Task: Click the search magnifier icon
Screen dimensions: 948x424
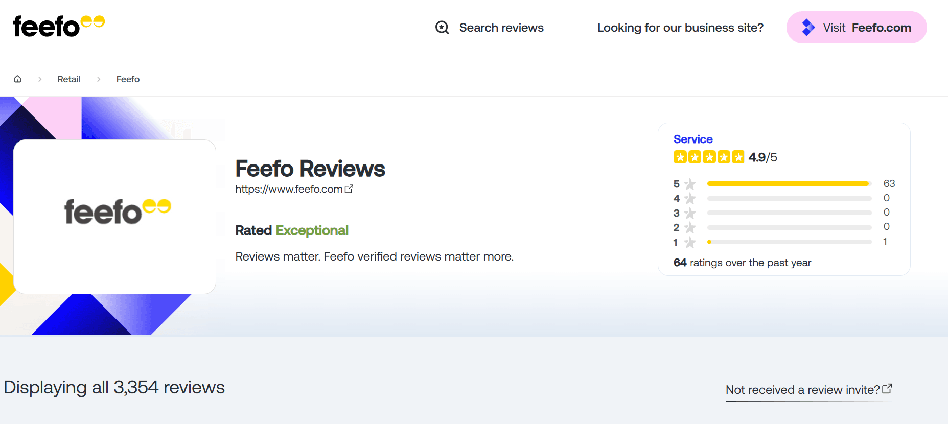Action: [x=442, y=28]
